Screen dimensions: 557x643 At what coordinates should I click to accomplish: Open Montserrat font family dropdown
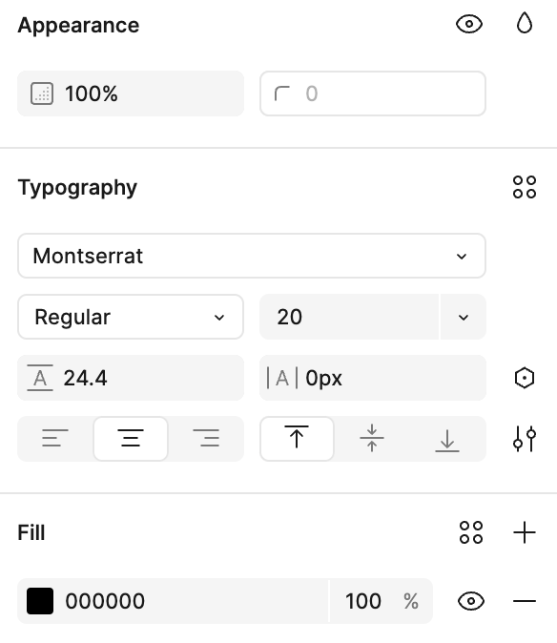click(252, 256)
